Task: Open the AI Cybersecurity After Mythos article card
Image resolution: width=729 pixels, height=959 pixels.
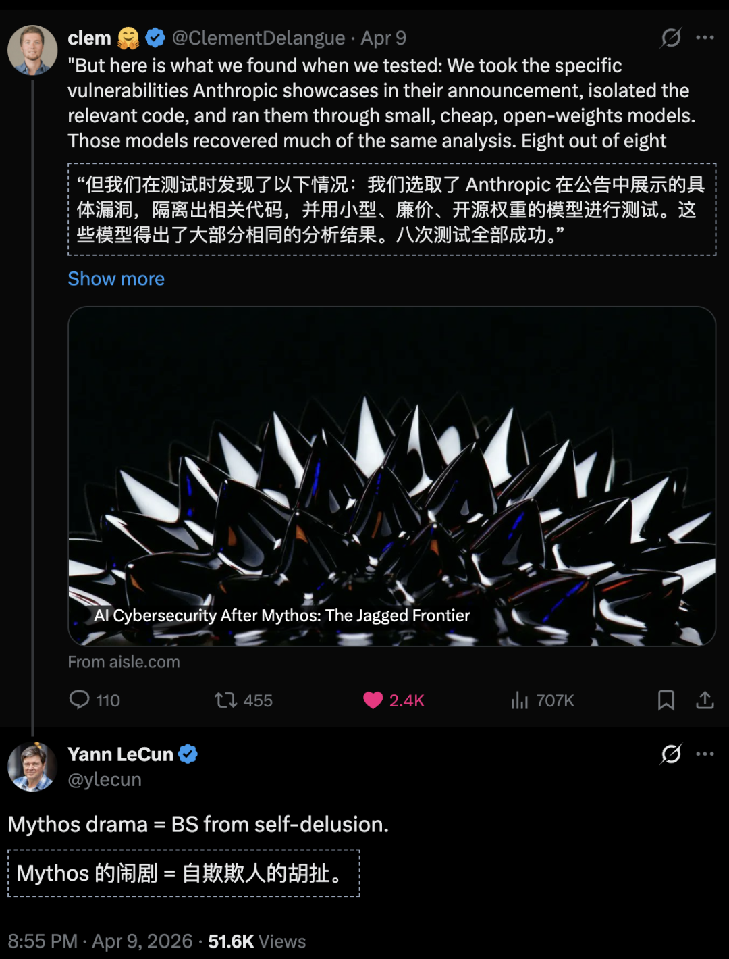Action: click(391, 476)
